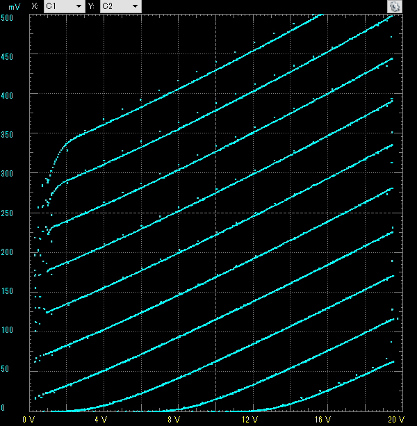
Task: Click the 400 Y-axis label
Action: click(7, 96)
